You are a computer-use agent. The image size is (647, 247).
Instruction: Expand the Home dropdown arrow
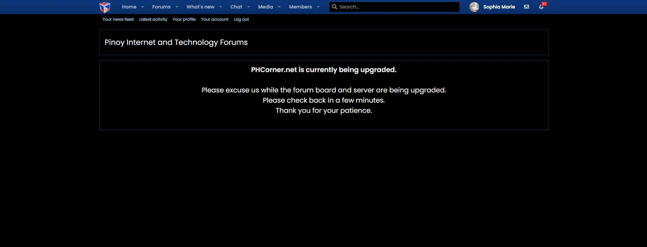pos(143,7)
